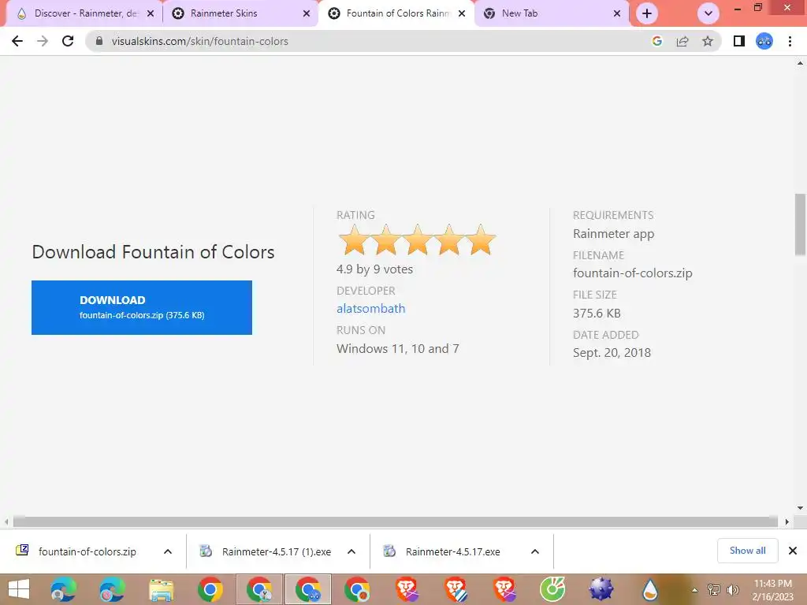The image size is (807, 605).
Task: Click the Sept. 20, 2018 date text
Action: coord(612,352)
